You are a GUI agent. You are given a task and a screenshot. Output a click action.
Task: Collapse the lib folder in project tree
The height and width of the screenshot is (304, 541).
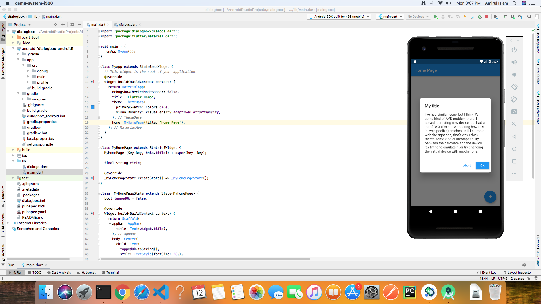click(x=13, y=161)
